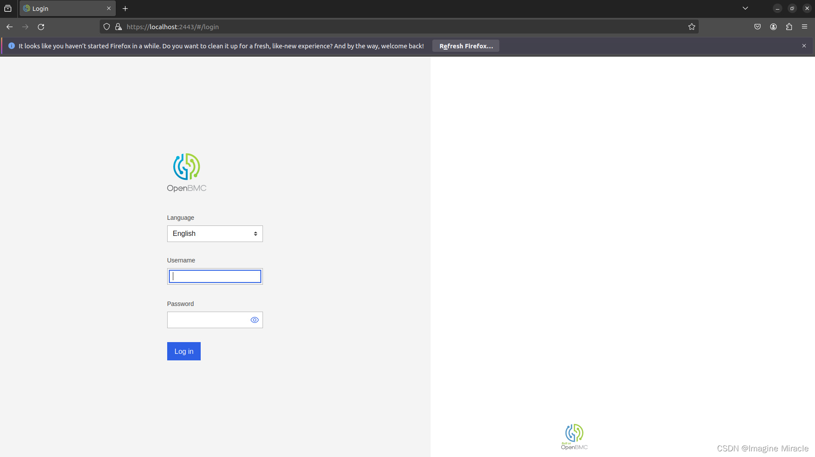
Task: Open the extensions puzzle icon
Action: [789, 27]
